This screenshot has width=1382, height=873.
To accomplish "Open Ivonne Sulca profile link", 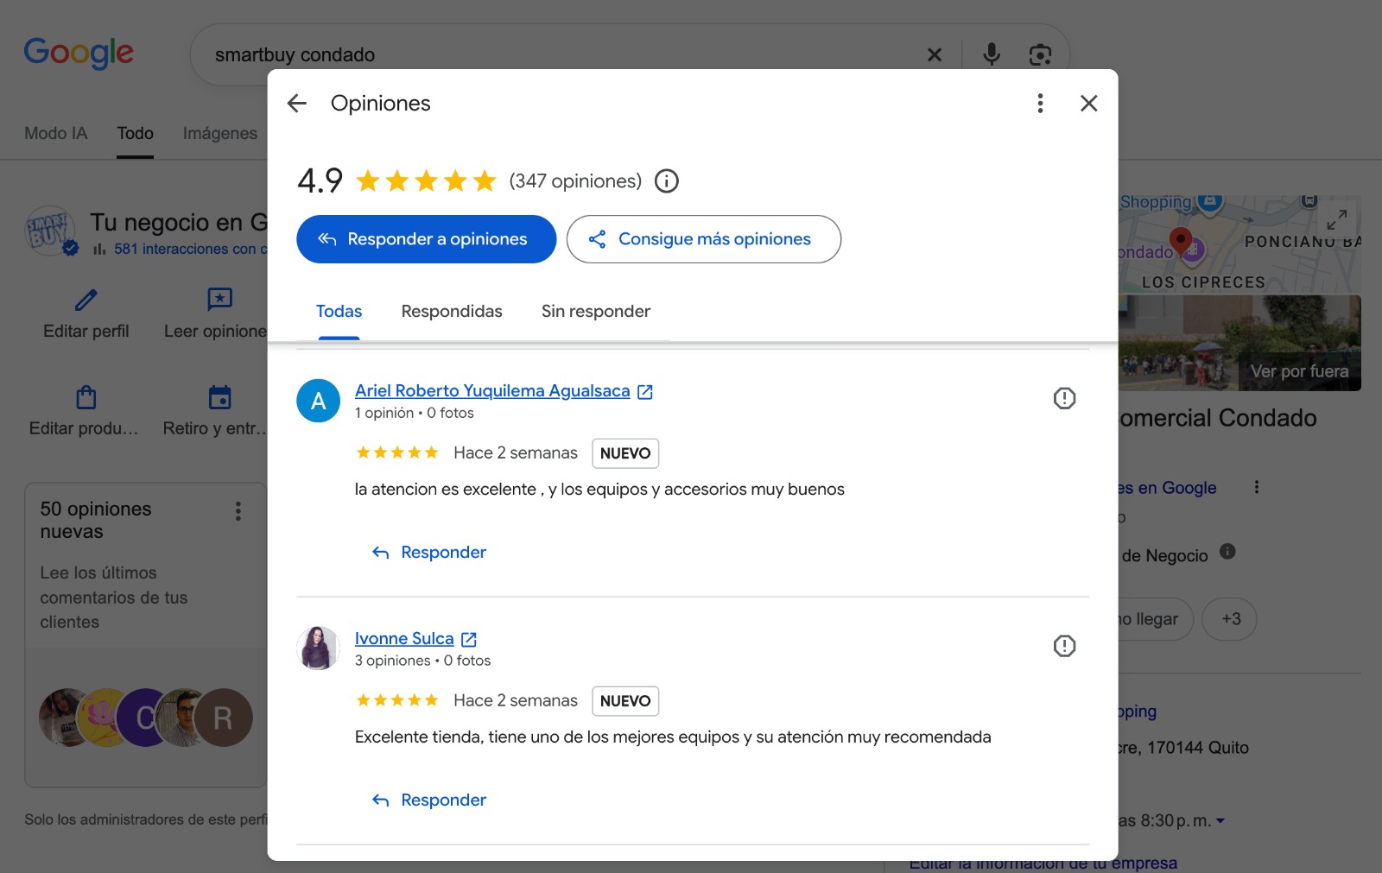I will point(404,639).
